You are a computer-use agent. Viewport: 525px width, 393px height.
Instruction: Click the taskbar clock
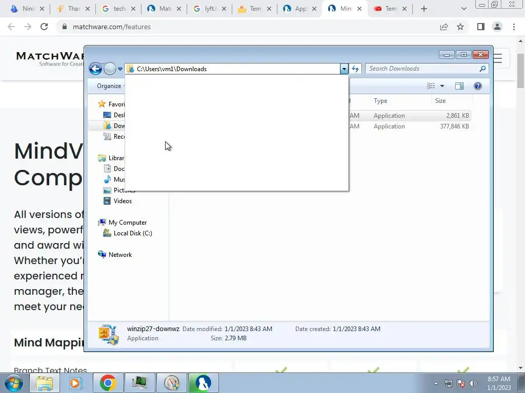click(499, 383)
